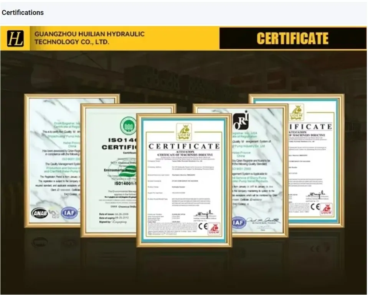The height and width of the screenshot is (295, 368).
Task: Click the ORI black square logo
Action: (241, 121)
